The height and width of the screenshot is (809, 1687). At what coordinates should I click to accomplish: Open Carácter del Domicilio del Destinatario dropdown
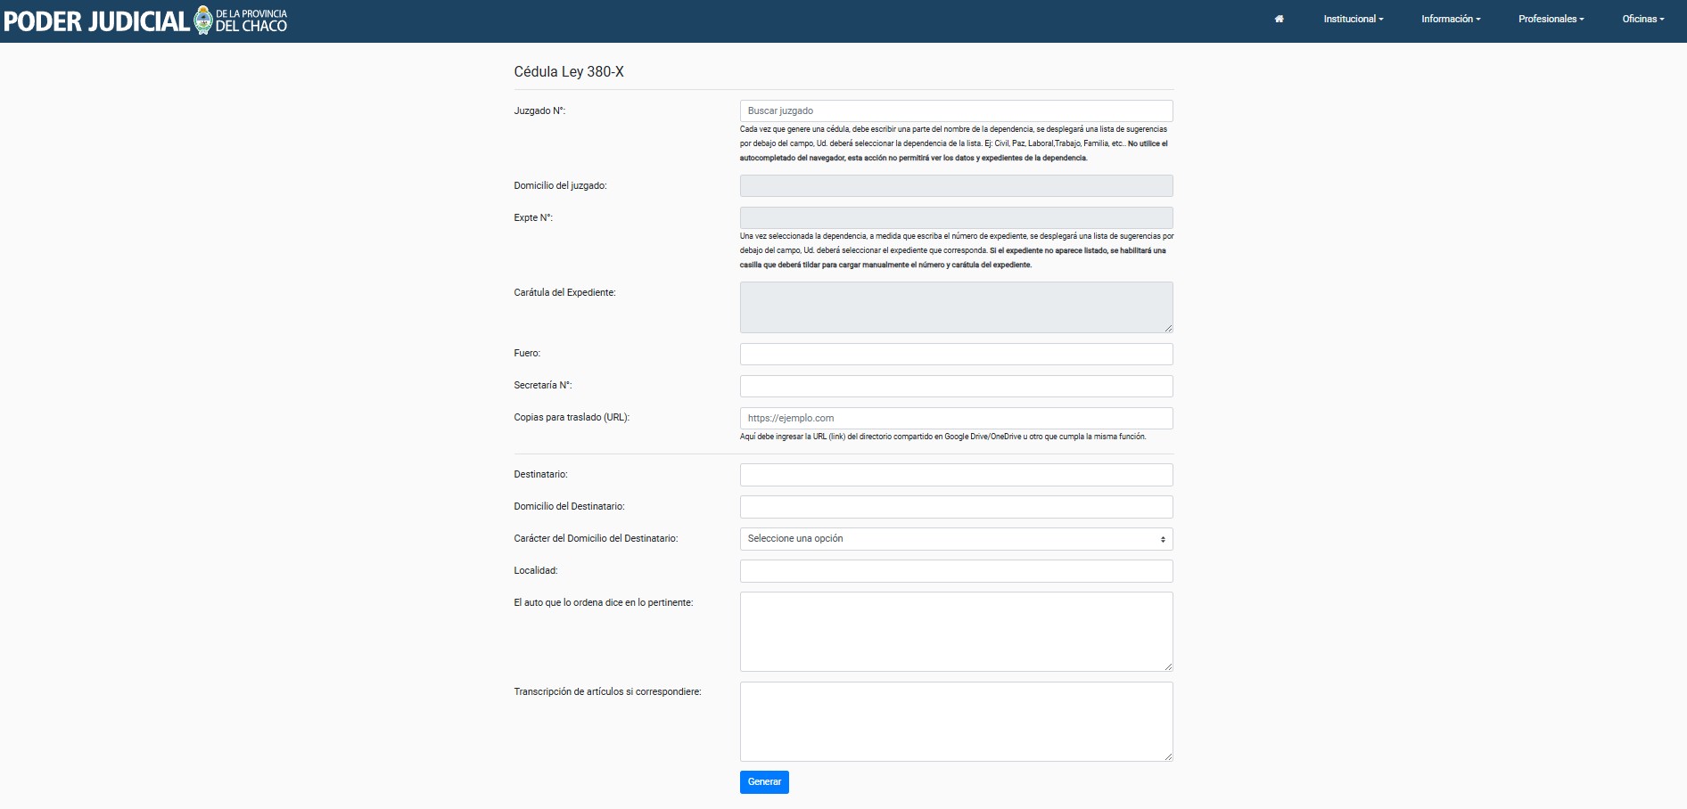click(956, 539)
